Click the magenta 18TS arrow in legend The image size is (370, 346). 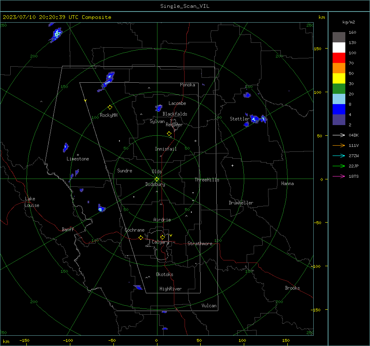click(x=339, y=176)
